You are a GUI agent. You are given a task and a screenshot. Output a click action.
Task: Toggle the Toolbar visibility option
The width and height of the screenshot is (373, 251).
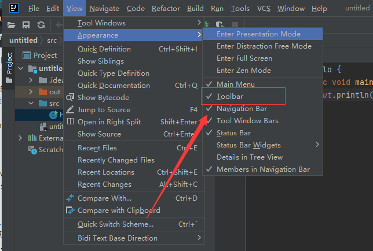pyautogui.click(x=262, y=97)
